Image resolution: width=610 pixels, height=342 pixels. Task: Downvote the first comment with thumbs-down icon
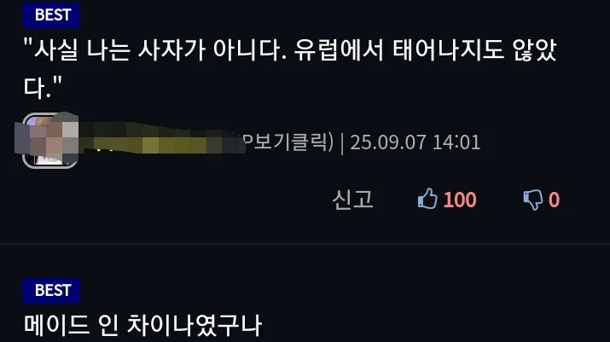tap(532, 200)
